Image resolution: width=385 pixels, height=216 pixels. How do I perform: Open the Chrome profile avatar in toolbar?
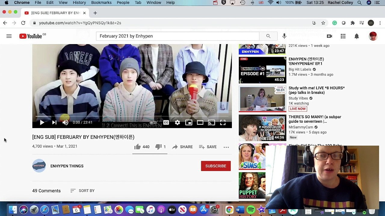[x=371, y=23]
